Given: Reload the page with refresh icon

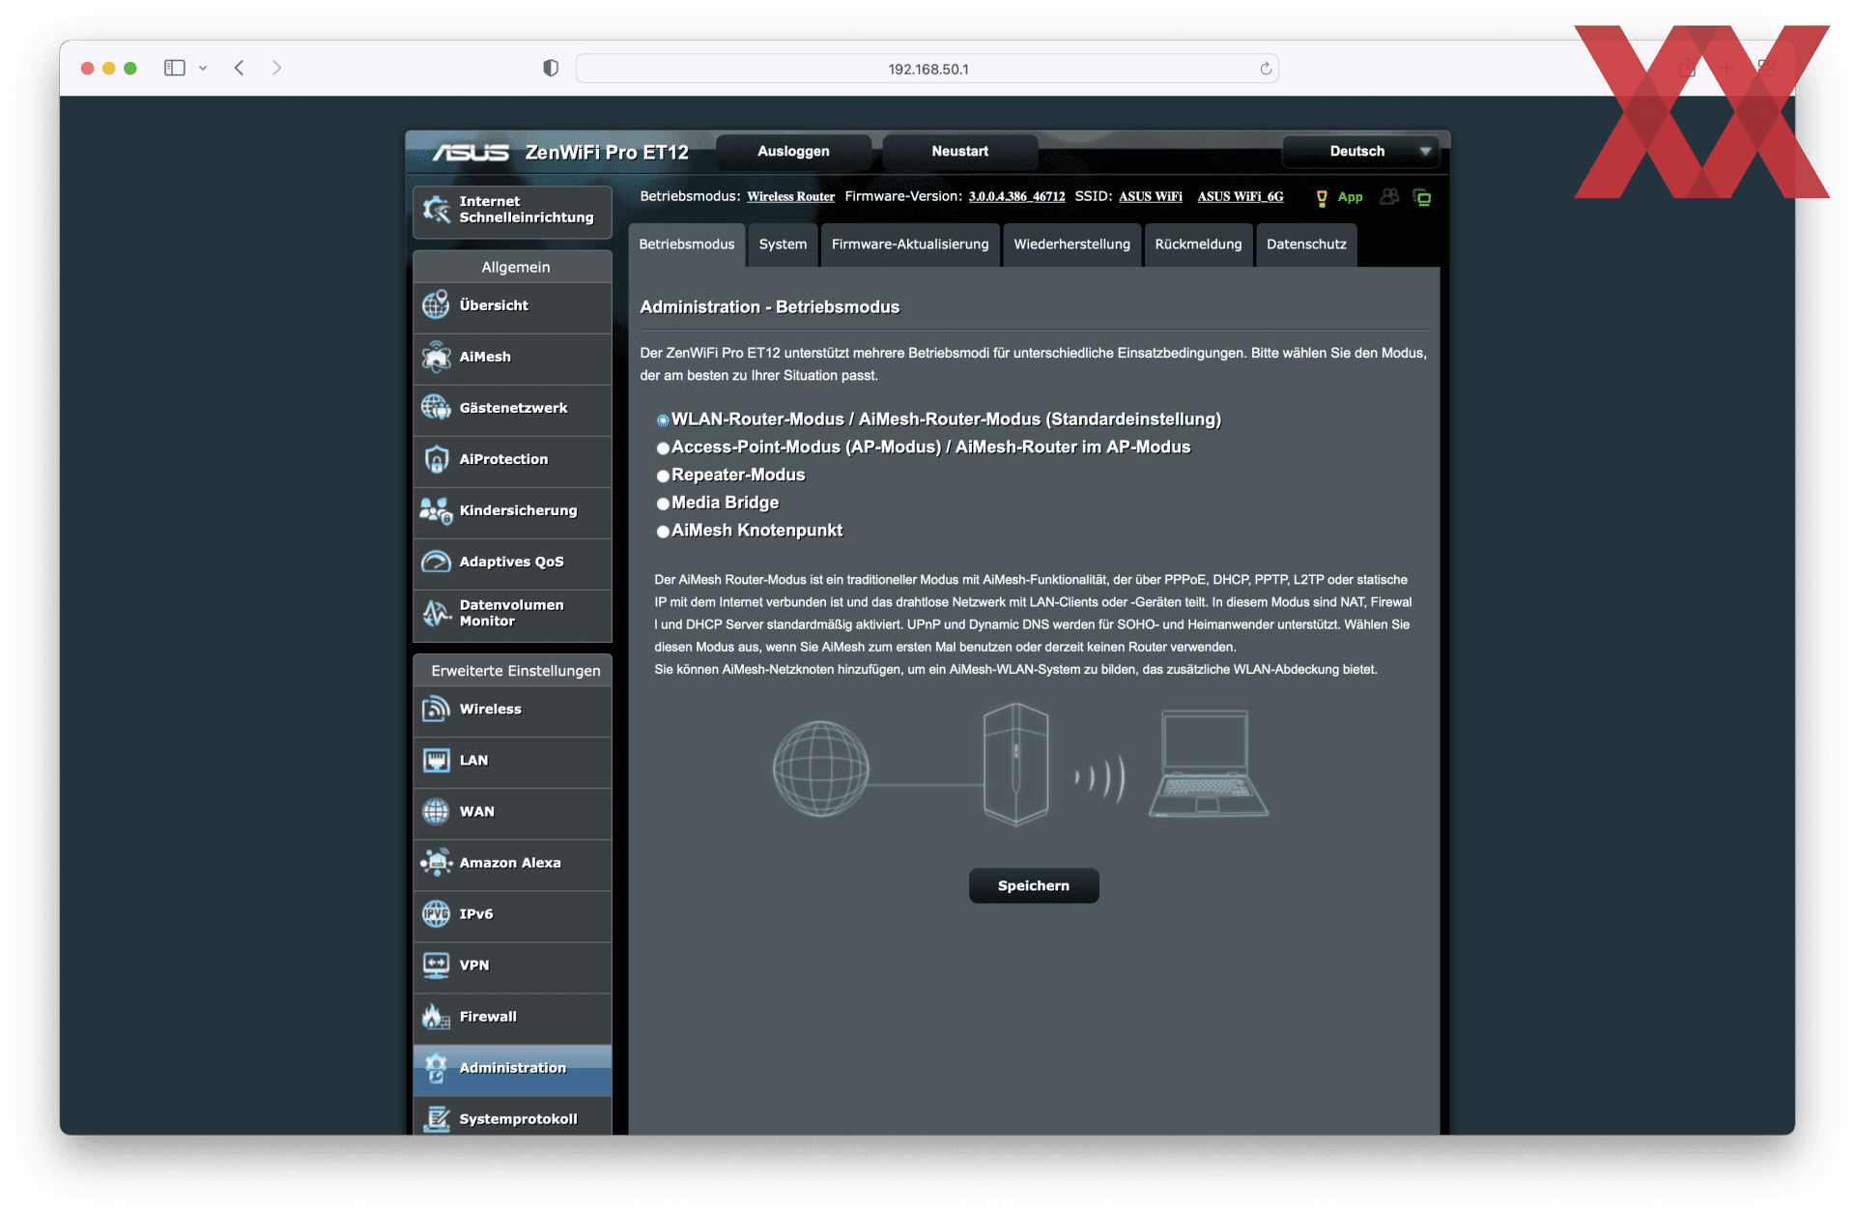Looking at the screenshot, I should coord(1266,69).
